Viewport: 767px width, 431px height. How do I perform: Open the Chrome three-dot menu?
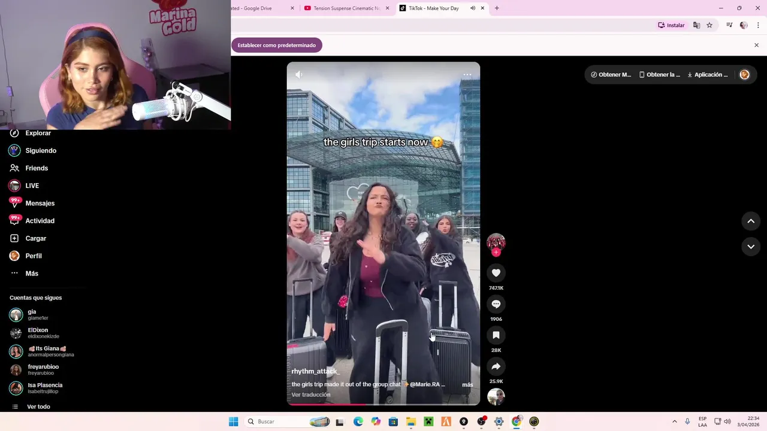point(759,25)
